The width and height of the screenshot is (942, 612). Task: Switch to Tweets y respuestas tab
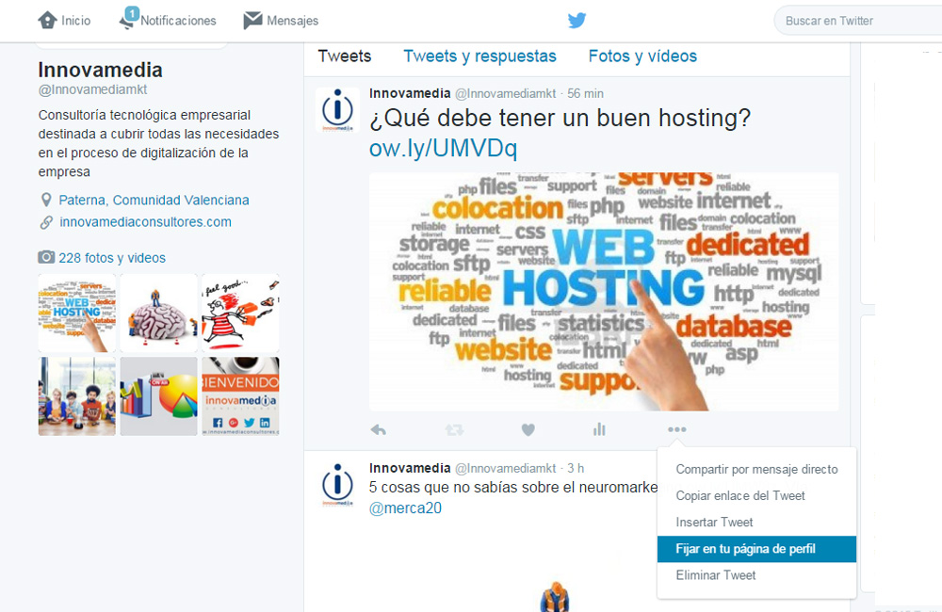[x=480, y=56]
